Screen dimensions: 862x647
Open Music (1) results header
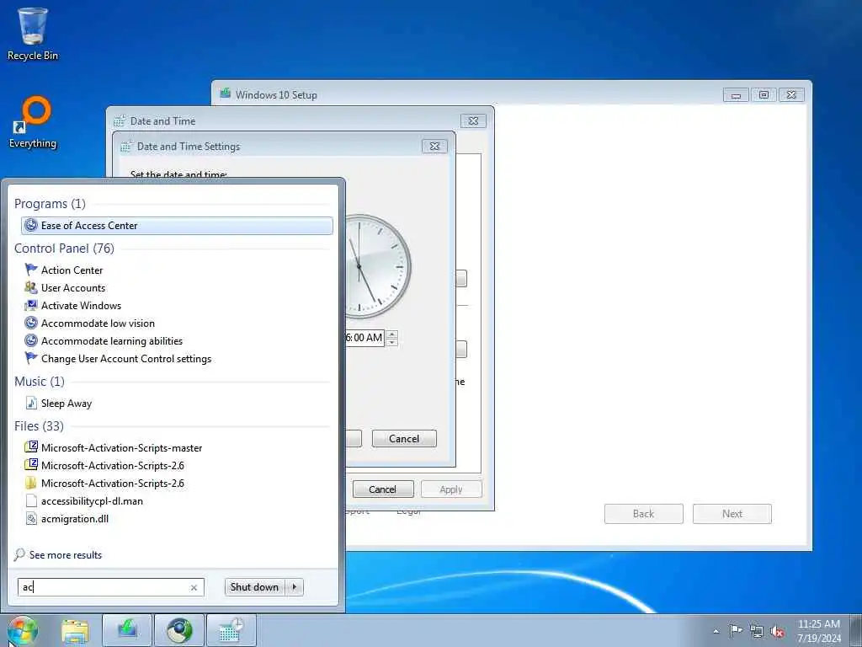[x=40, y=382]
